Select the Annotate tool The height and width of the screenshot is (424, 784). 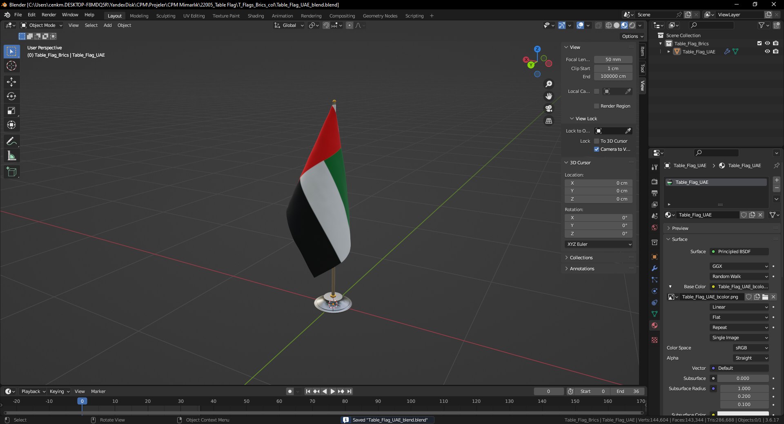pos(11,141)
